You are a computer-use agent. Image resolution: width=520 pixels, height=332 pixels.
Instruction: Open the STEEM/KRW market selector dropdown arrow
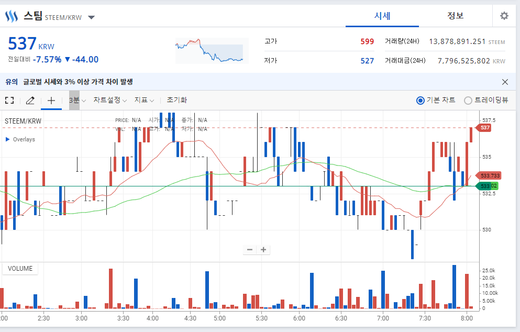pyautogui.click(x=91, y=17)
